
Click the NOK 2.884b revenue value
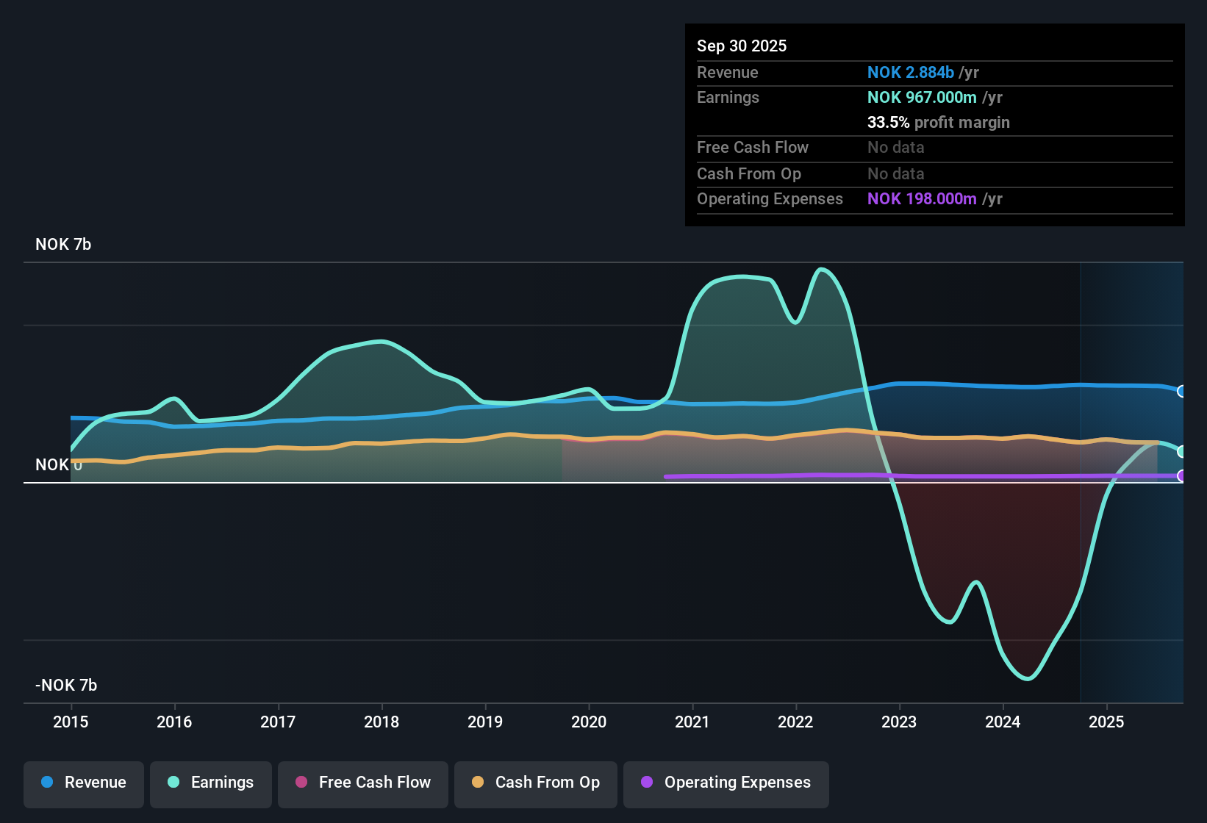pos(910,73)
